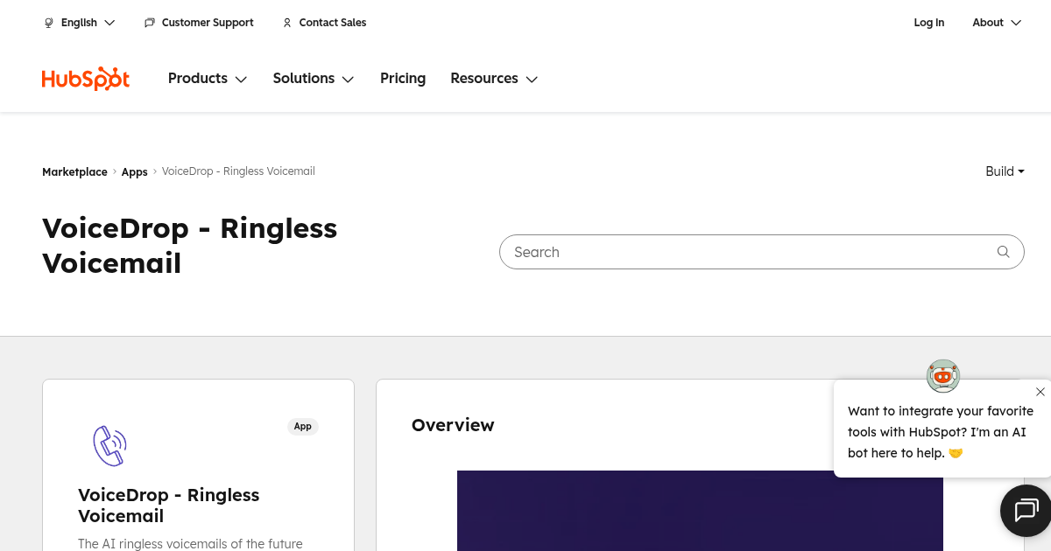
Task: Click the AI bot help message text
Action: click(x=941, y=432)
